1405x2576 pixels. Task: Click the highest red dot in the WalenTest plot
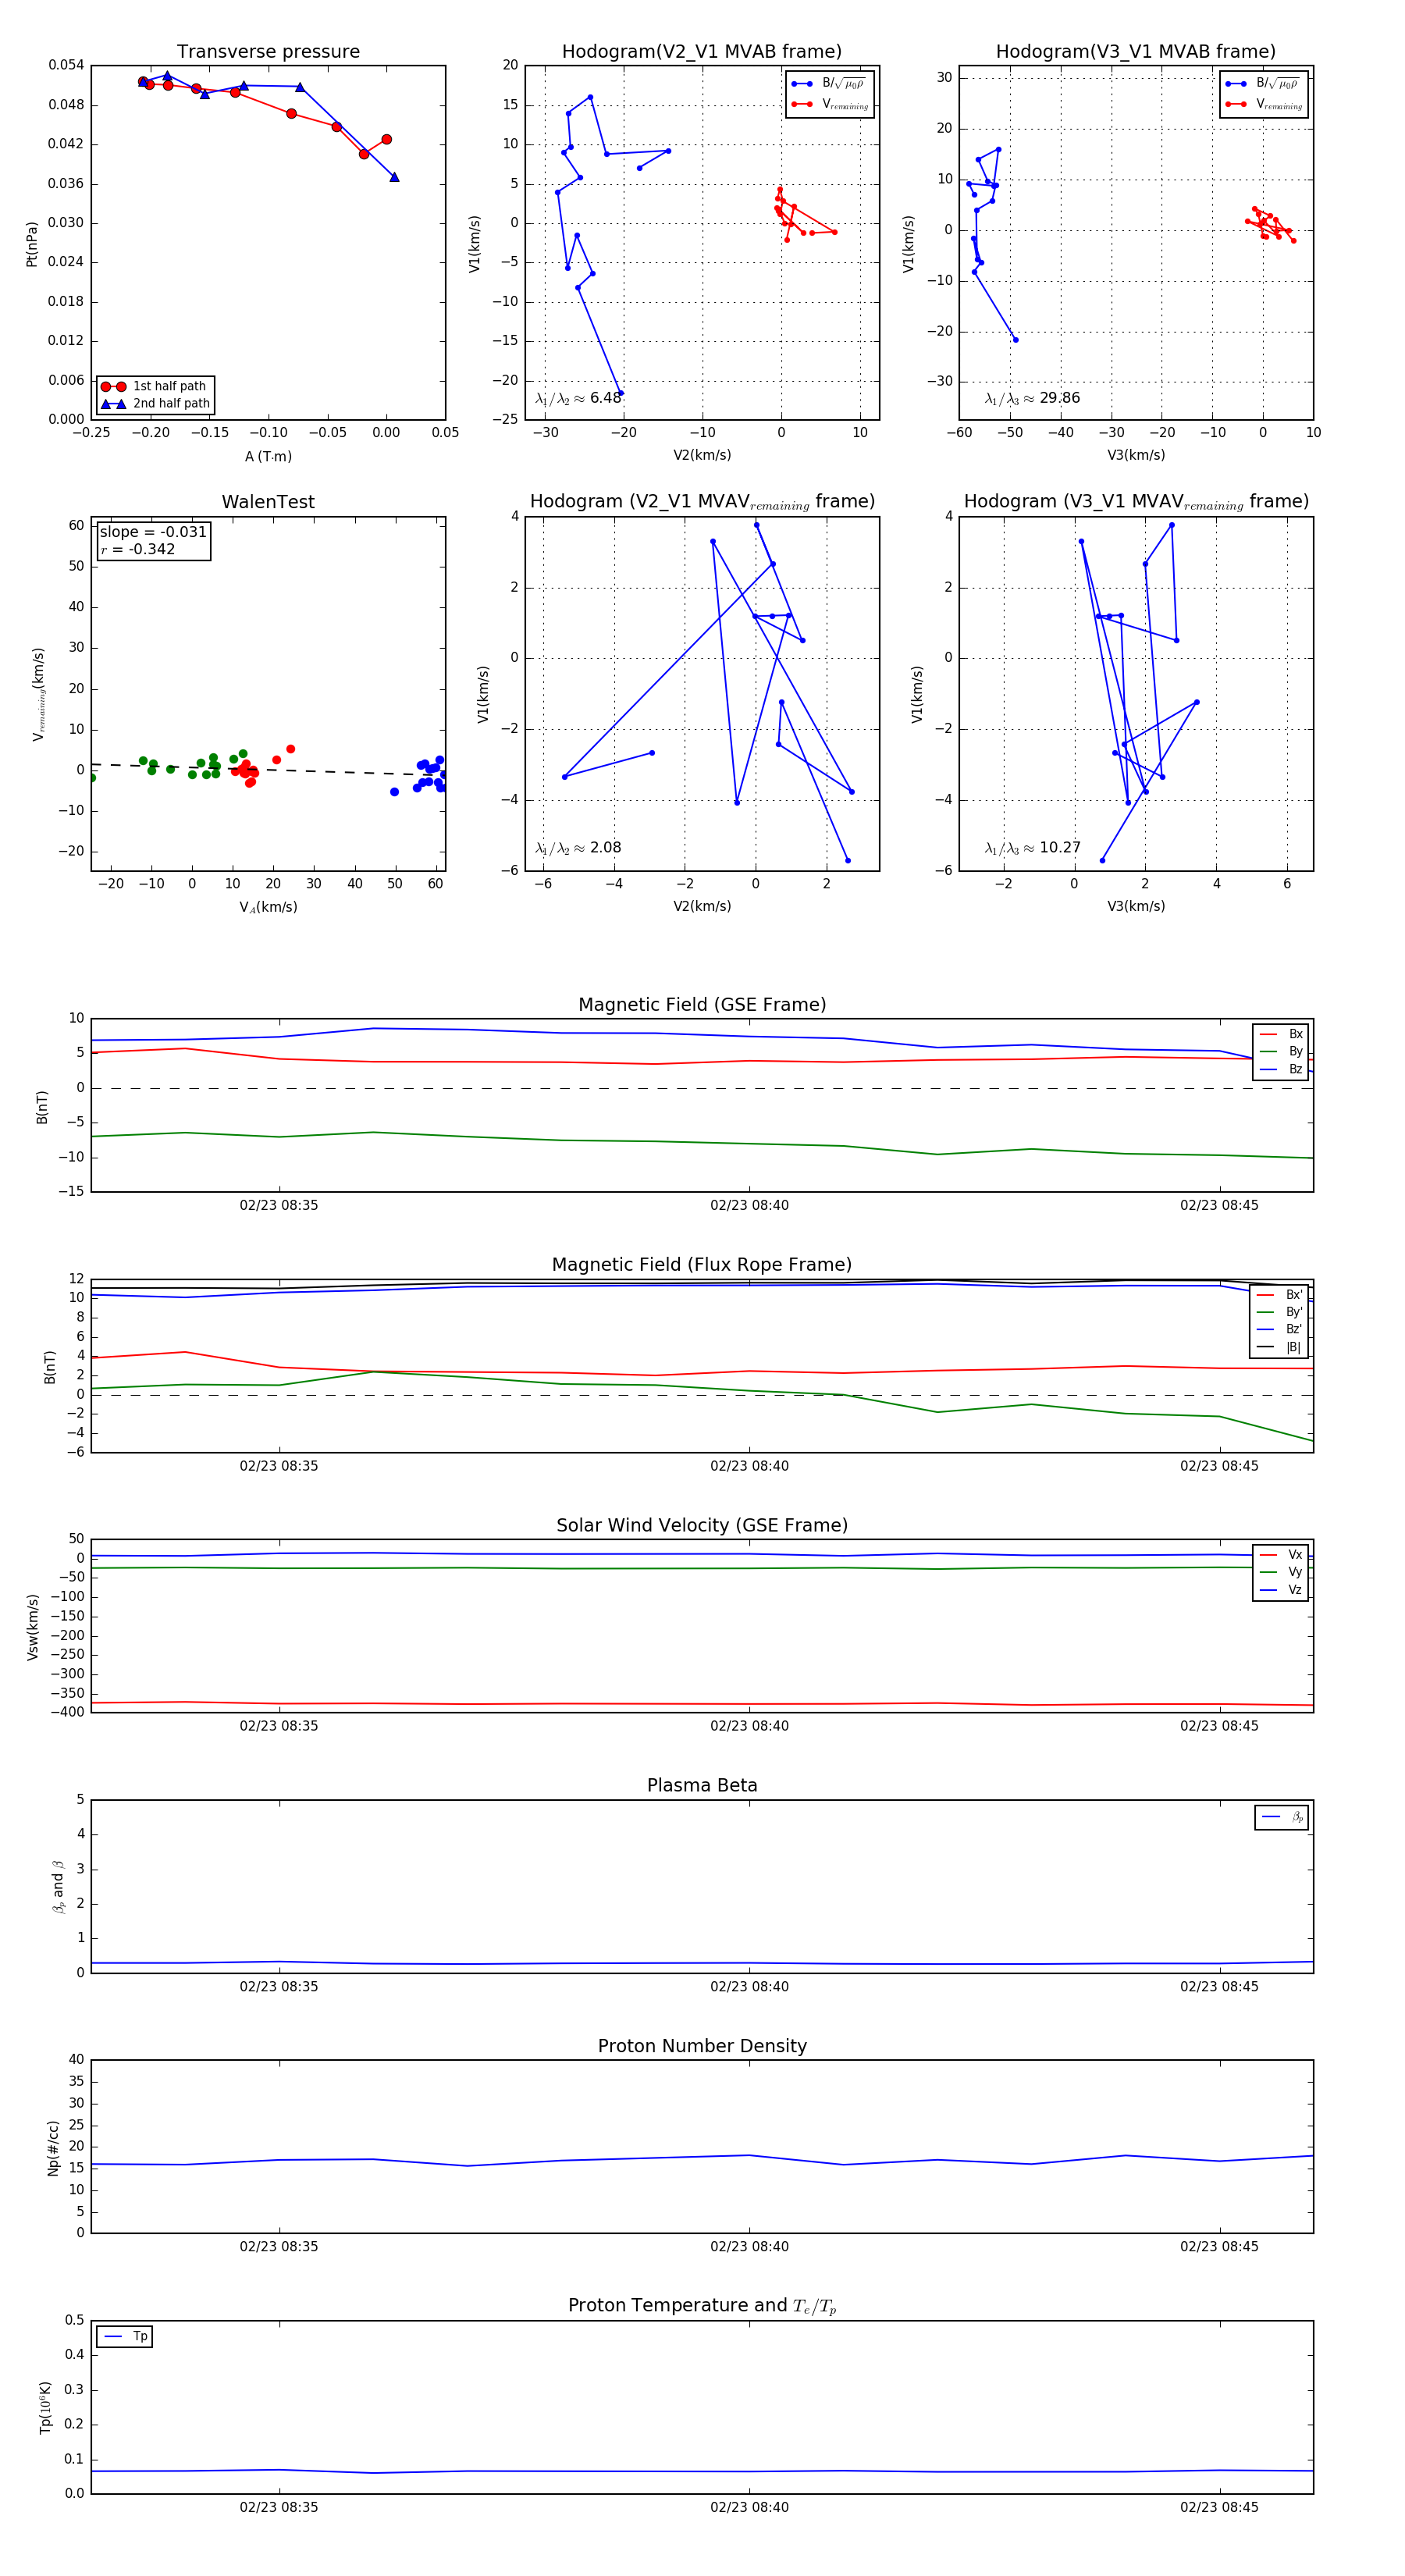point(290,749)
